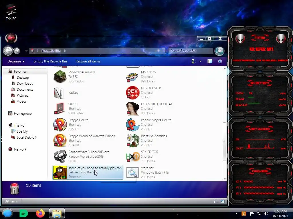Viewport: 293px width, 219px height.
Task: Click Recycle Bin in the address bar
Action: pyautogui.click(x=51, y=51)
